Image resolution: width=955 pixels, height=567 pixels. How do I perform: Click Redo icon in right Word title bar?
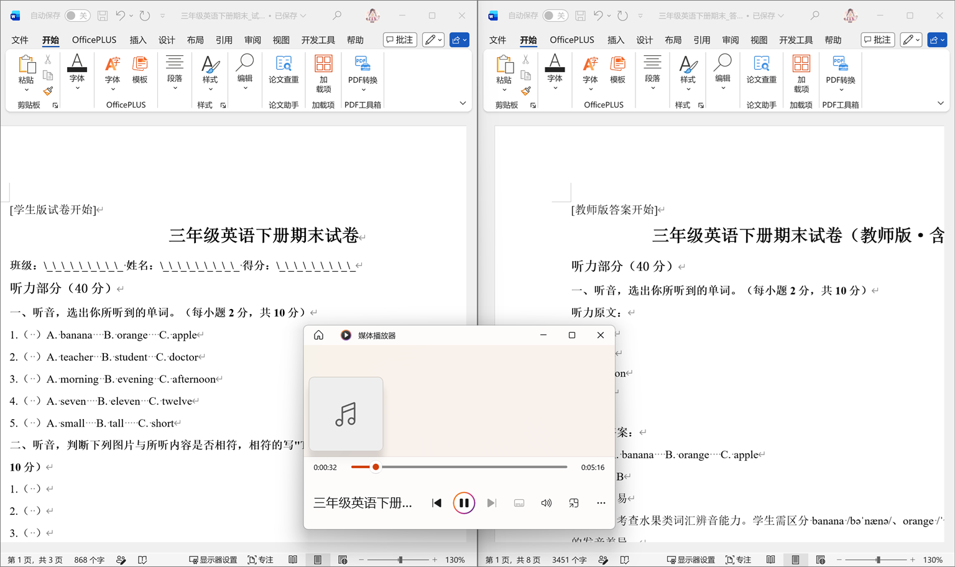click(x=622, y=16)
